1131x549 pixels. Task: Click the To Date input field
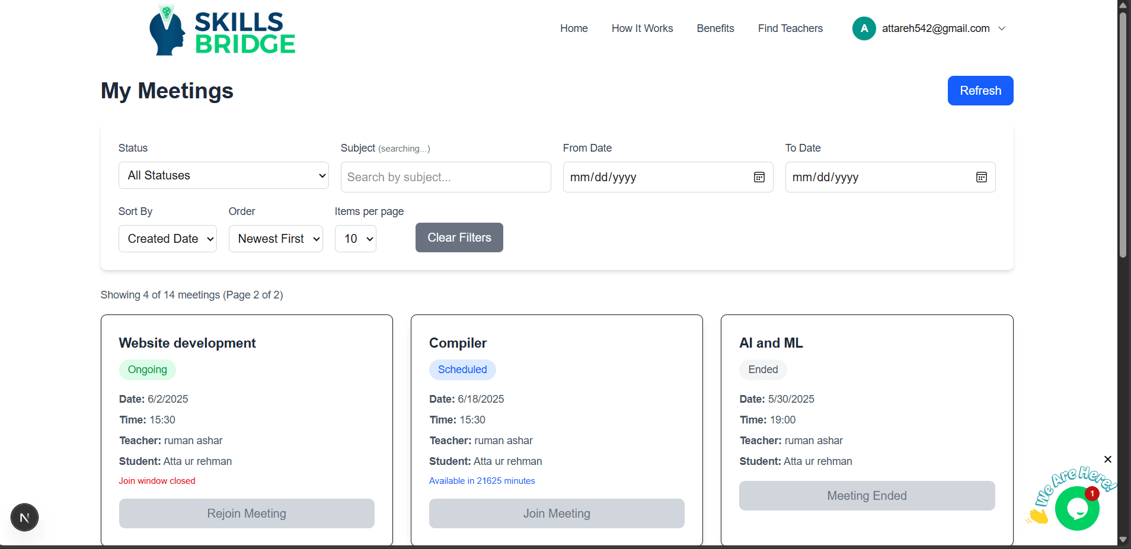coord(890,177)
